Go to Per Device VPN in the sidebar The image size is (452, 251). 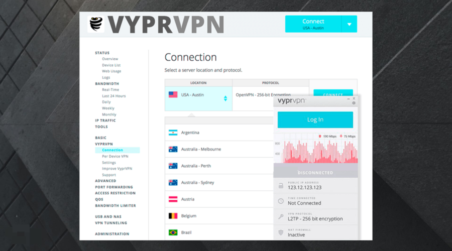[115, 156]
